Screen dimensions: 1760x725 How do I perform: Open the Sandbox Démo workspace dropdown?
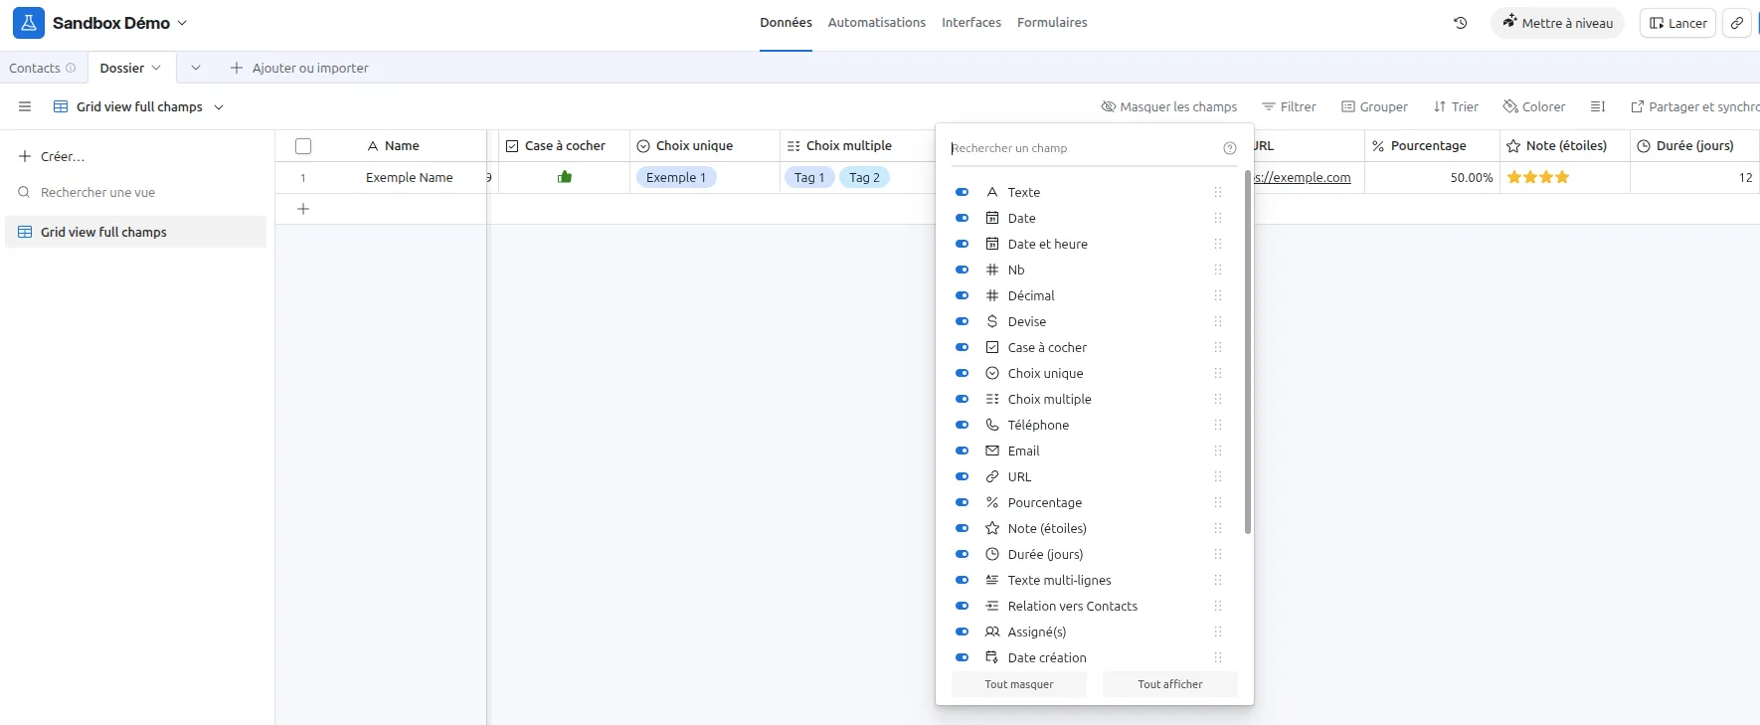click(182, 23)
